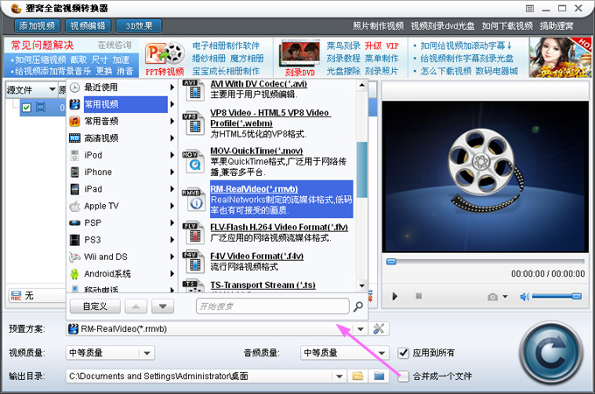Screen dimensions: 595x394
Task: Click the search magnifier icon
Action: pyautogui.click(x=358, y=306)
